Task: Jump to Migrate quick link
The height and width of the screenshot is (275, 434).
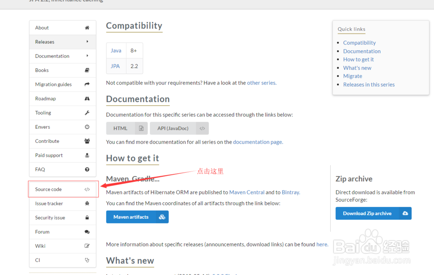Action: click(352, 76)
